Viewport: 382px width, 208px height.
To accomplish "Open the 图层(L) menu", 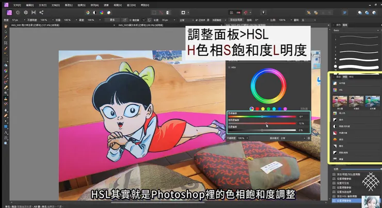I will (69, 5).
